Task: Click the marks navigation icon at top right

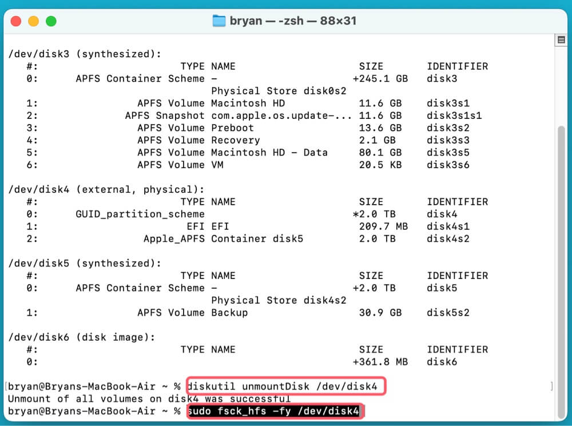Action: tap(561, 41)
